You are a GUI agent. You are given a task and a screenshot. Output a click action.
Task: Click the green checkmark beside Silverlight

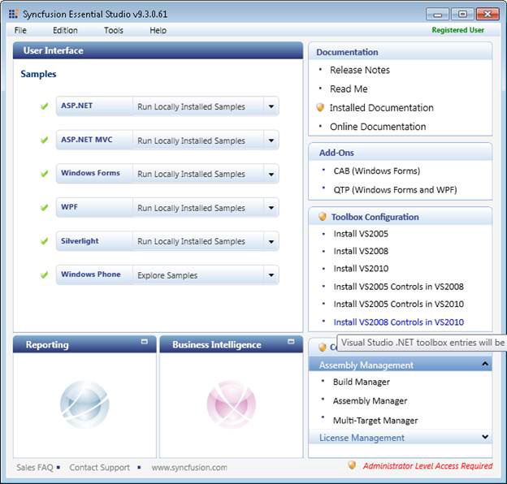coord(45,241)
